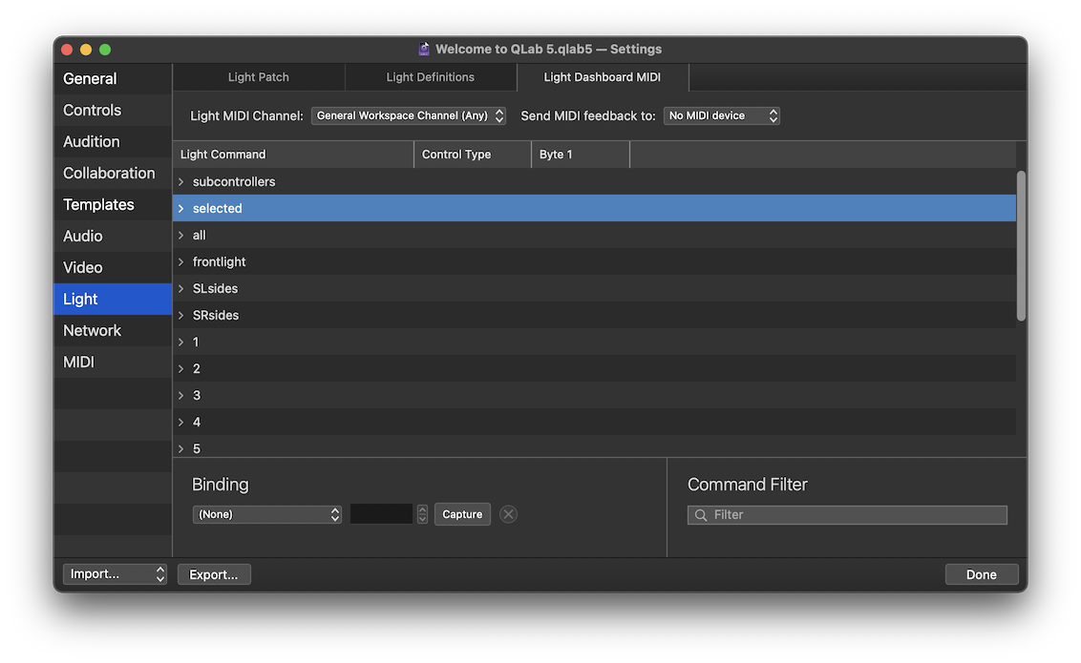Switch to the Light Definitions tab
Image resolution: width=1081 pixels, height=663 pixels.
coord(430,77)
